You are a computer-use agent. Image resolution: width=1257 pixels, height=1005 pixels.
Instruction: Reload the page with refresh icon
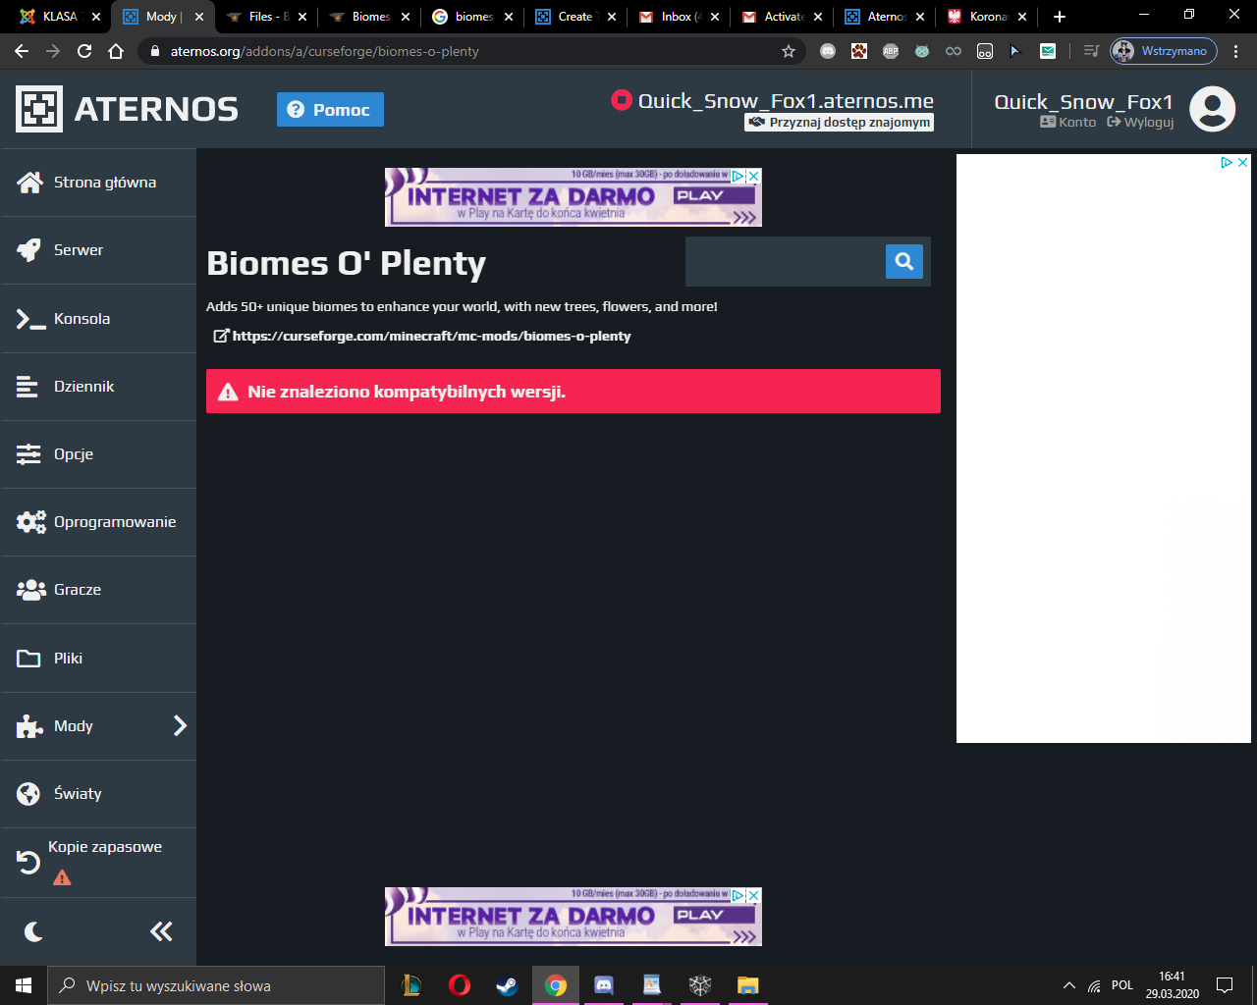(x=84, y=51)
